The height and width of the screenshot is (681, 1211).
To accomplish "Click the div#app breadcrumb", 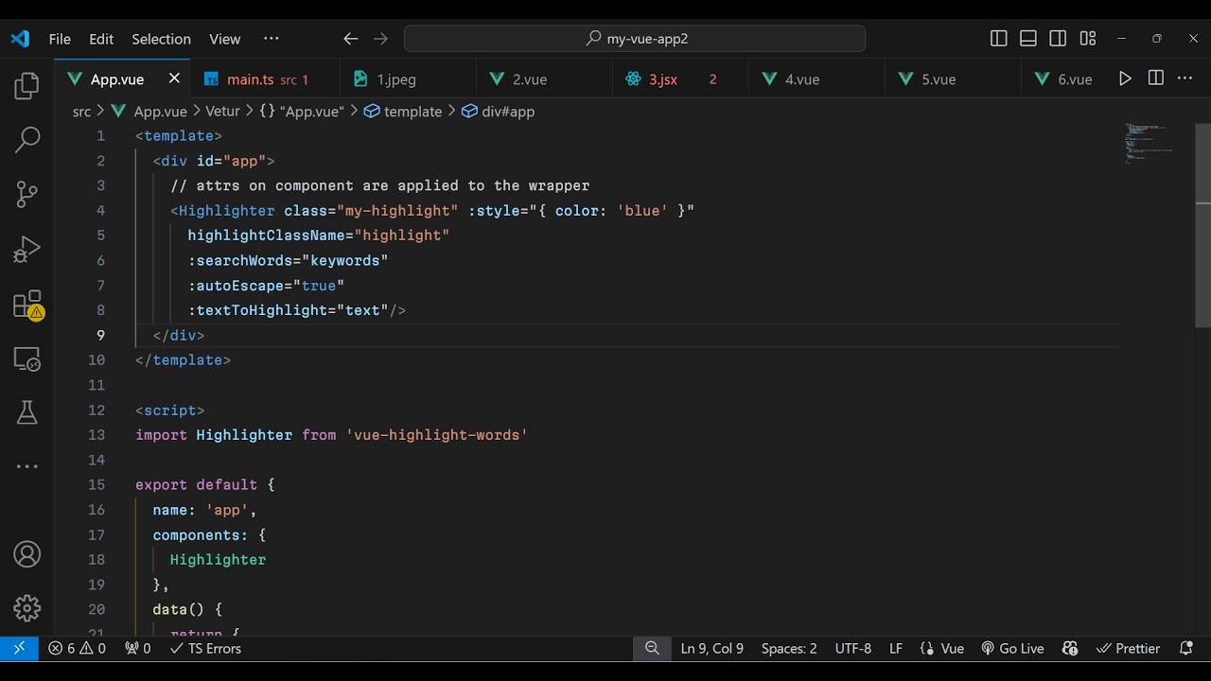I will click(x=499, y=112).
